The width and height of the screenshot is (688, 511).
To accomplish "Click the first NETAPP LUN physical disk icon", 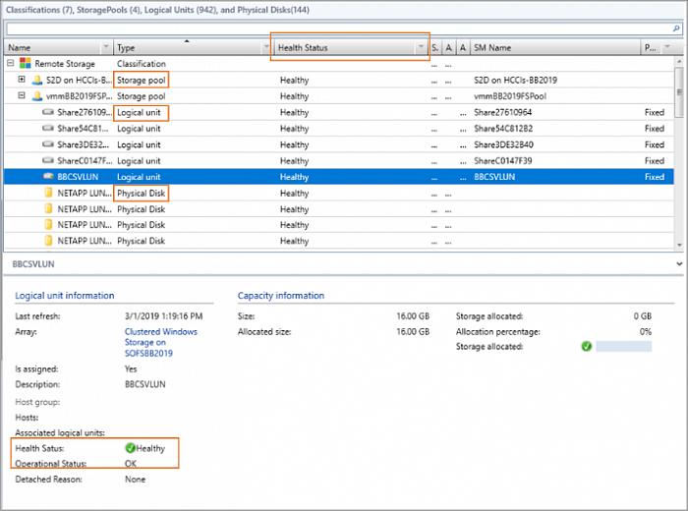I will coord(48,194).
